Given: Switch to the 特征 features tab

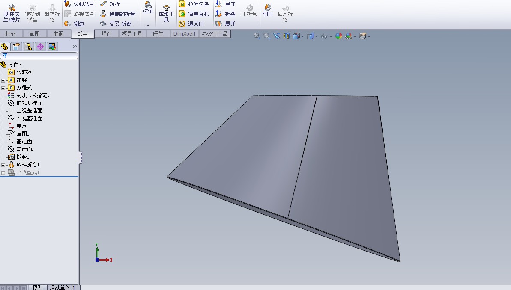Looking at the screenshot, I should pos(11,33).
